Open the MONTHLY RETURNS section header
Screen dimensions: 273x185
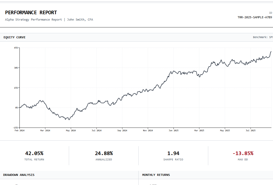(156, 175)
